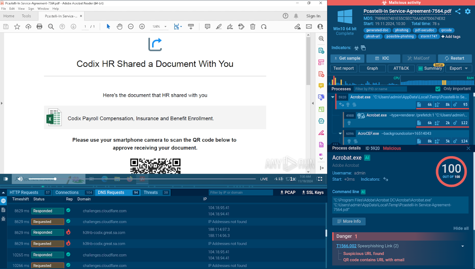Image resolution: width=475 pixels, height=269 pixels.
Task: Click Add tags beside storm1747
Action: [451, 37]
